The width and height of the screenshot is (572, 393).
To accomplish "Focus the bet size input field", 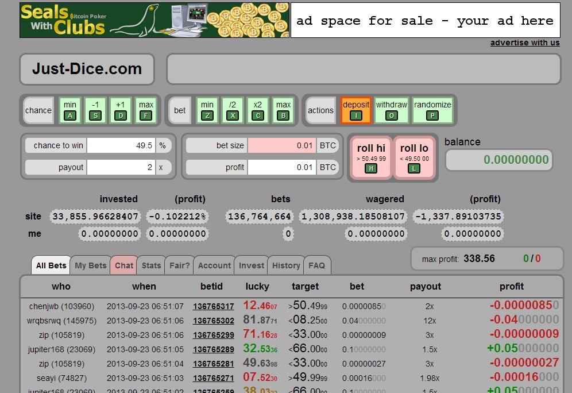I will (281, 146).
